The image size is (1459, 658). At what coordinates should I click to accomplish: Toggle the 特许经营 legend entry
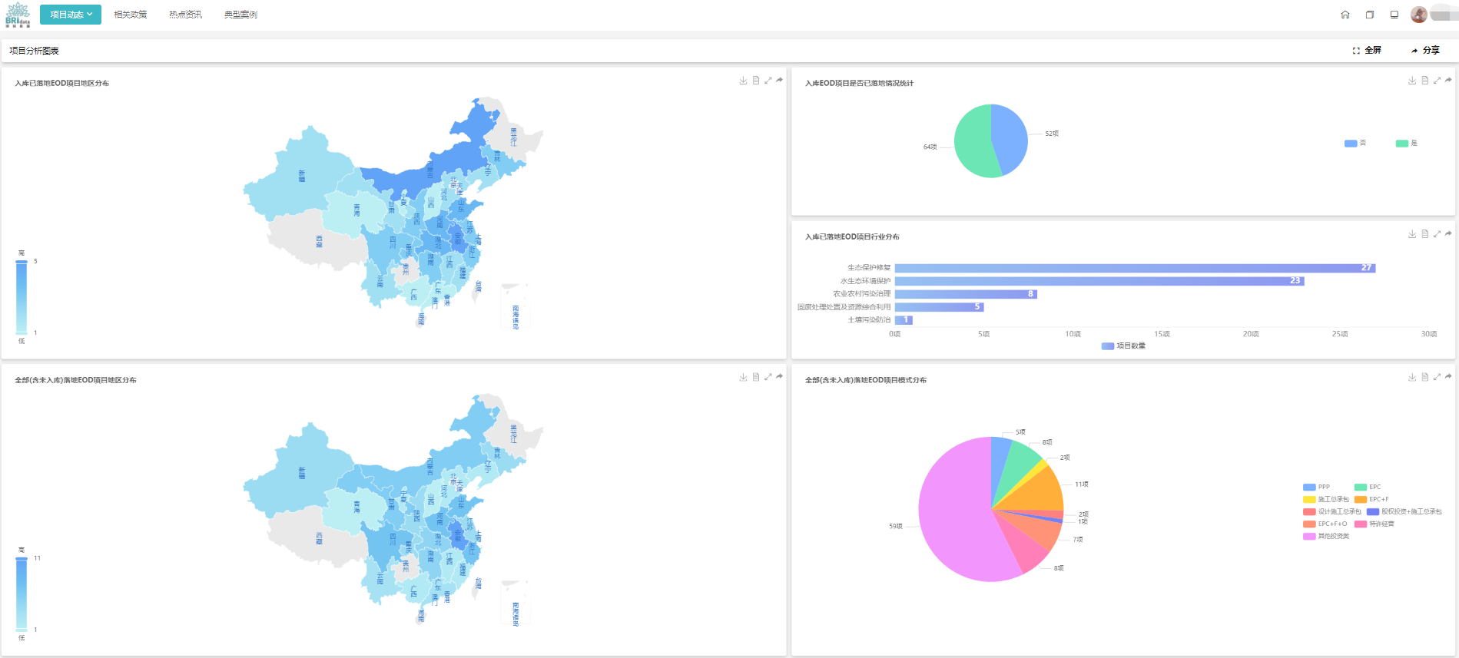point(1374,524)
